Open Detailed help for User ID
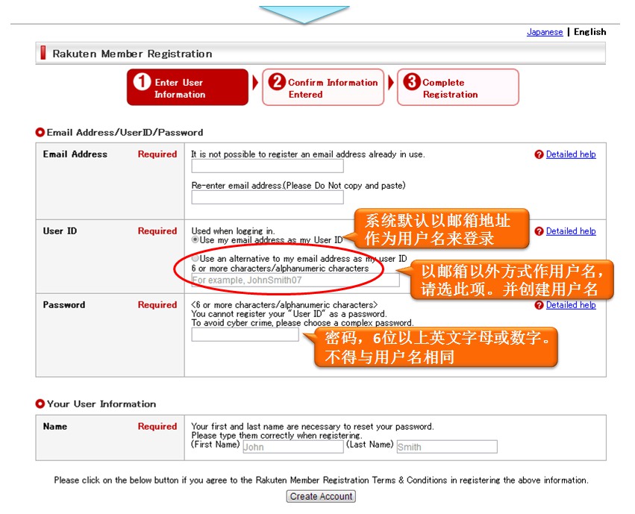The width and height of the screenshot is (635, 514). (x=571, y=231)
